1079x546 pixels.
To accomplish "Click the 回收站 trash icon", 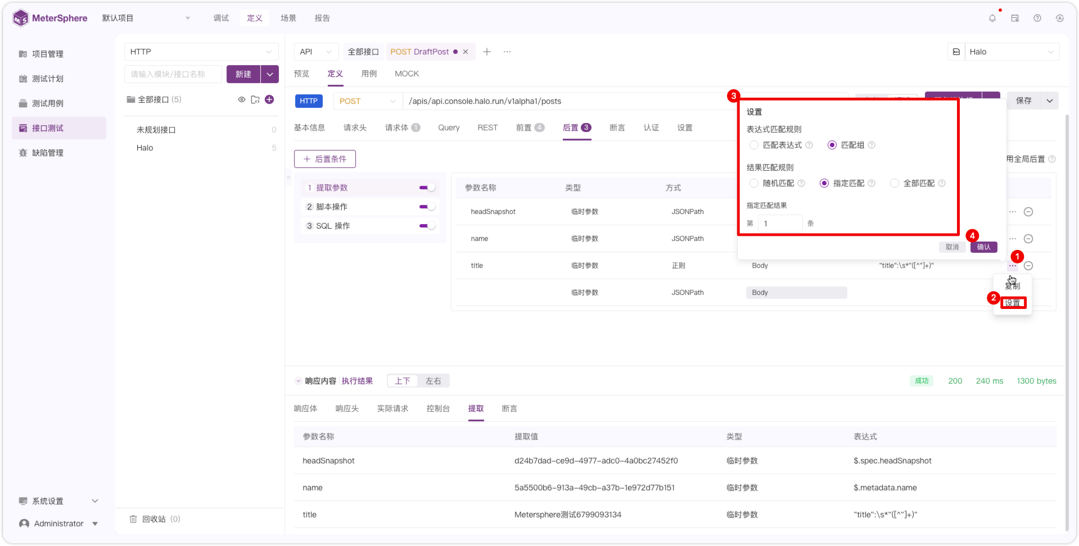I will [x=133, y=519].
